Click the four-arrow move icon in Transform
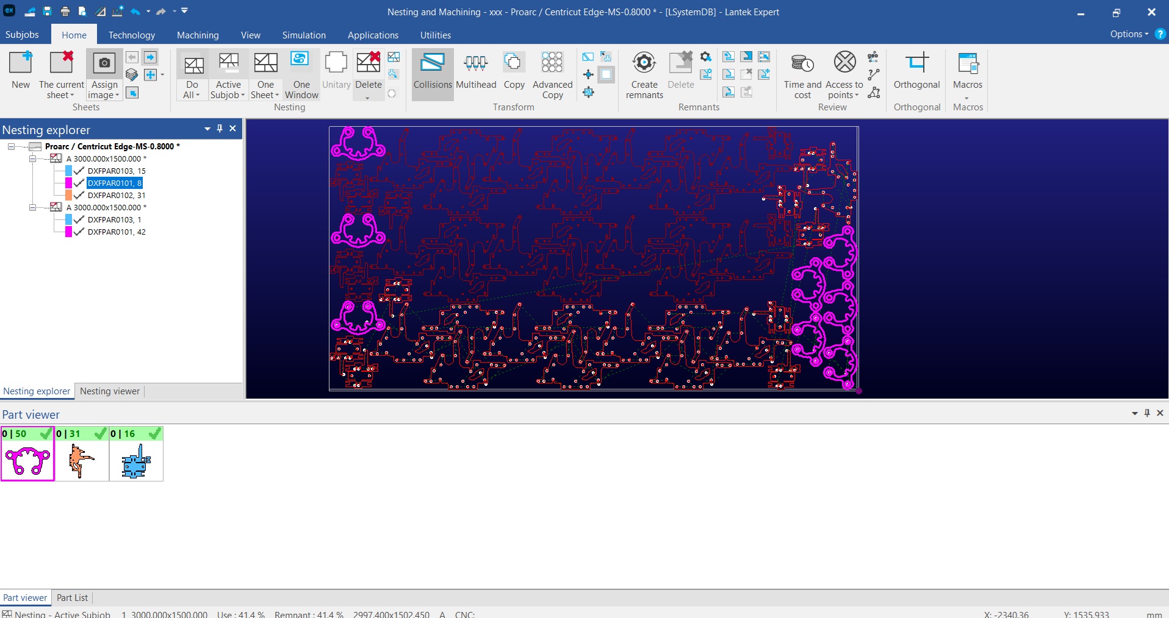Image resolution: width=1169 pixels, height=618 pixels. 588,74
